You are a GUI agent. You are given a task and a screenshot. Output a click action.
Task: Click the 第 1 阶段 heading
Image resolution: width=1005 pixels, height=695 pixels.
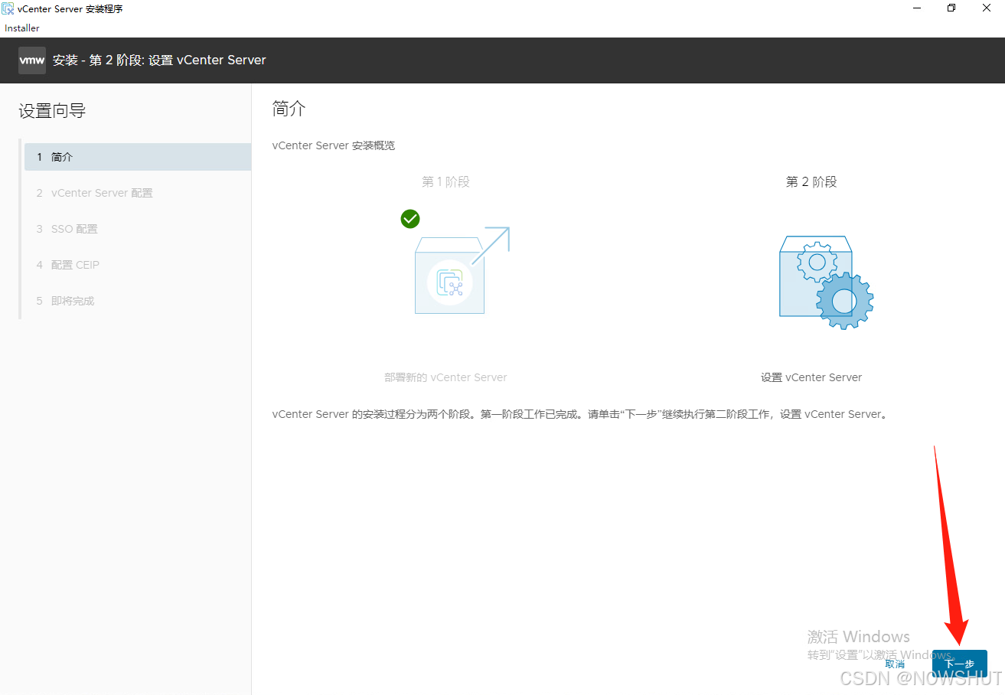(445, 182)
